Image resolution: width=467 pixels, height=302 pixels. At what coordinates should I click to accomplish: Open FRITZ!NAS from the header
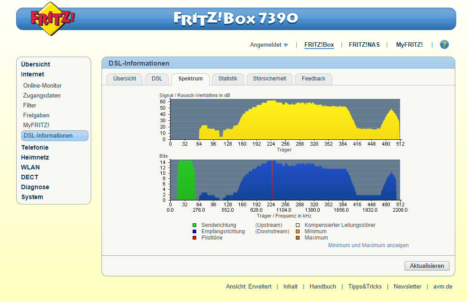pos(364,45)
